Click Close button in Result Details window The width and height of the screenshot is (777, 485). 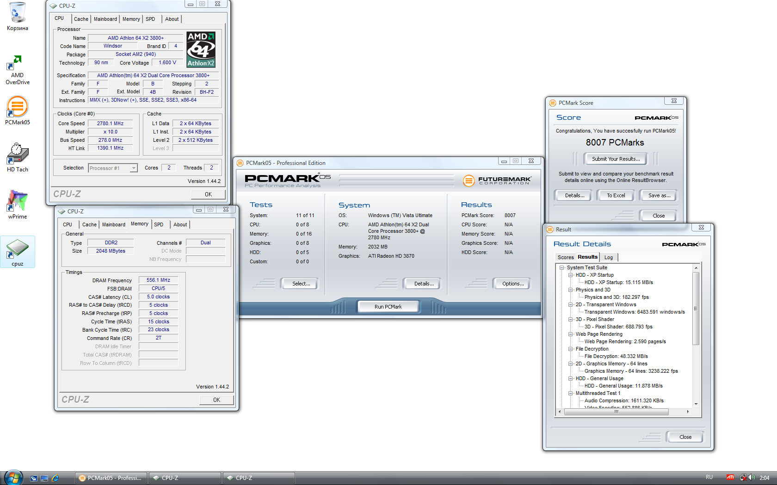click(x=685, y=437)
